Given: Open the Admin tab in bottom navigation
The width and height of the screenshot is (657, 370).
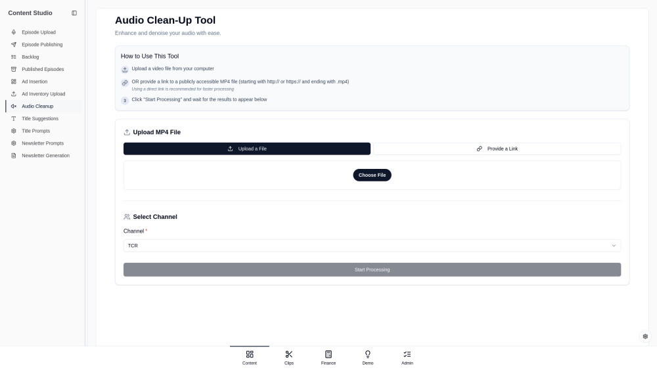Looking at the screenshot, I should (x=407, y=358).
